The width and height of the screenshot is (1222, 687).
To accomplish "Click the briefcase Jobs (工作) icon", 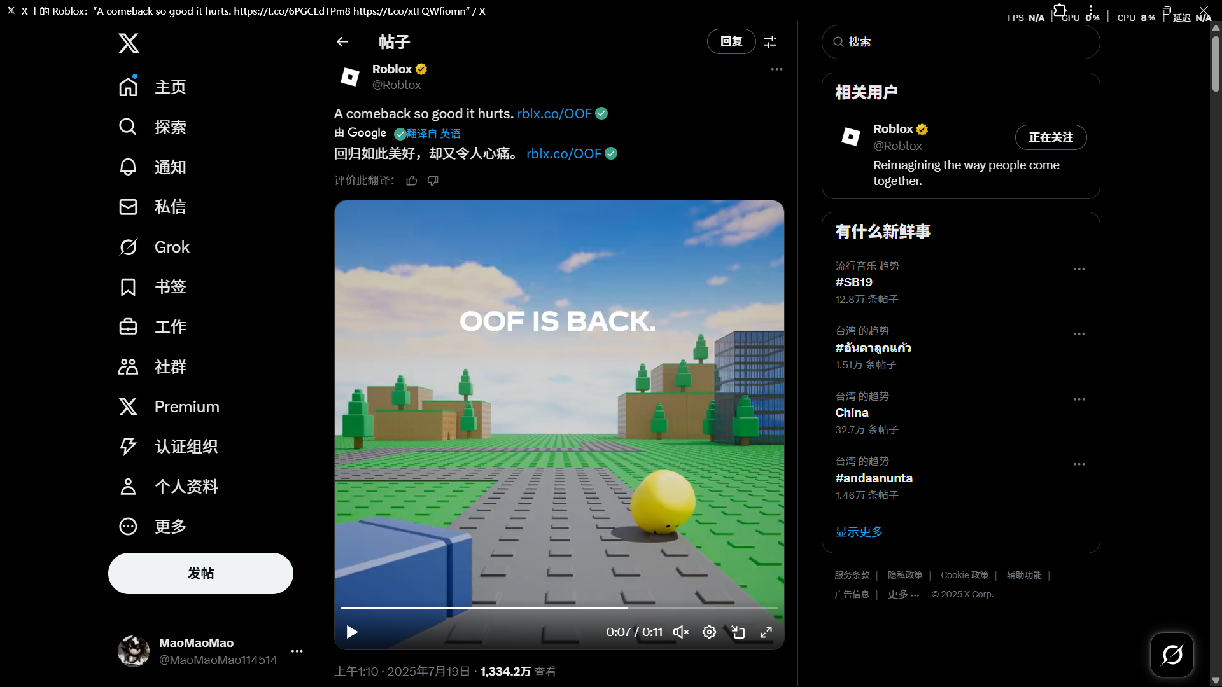I will point(128,326).
